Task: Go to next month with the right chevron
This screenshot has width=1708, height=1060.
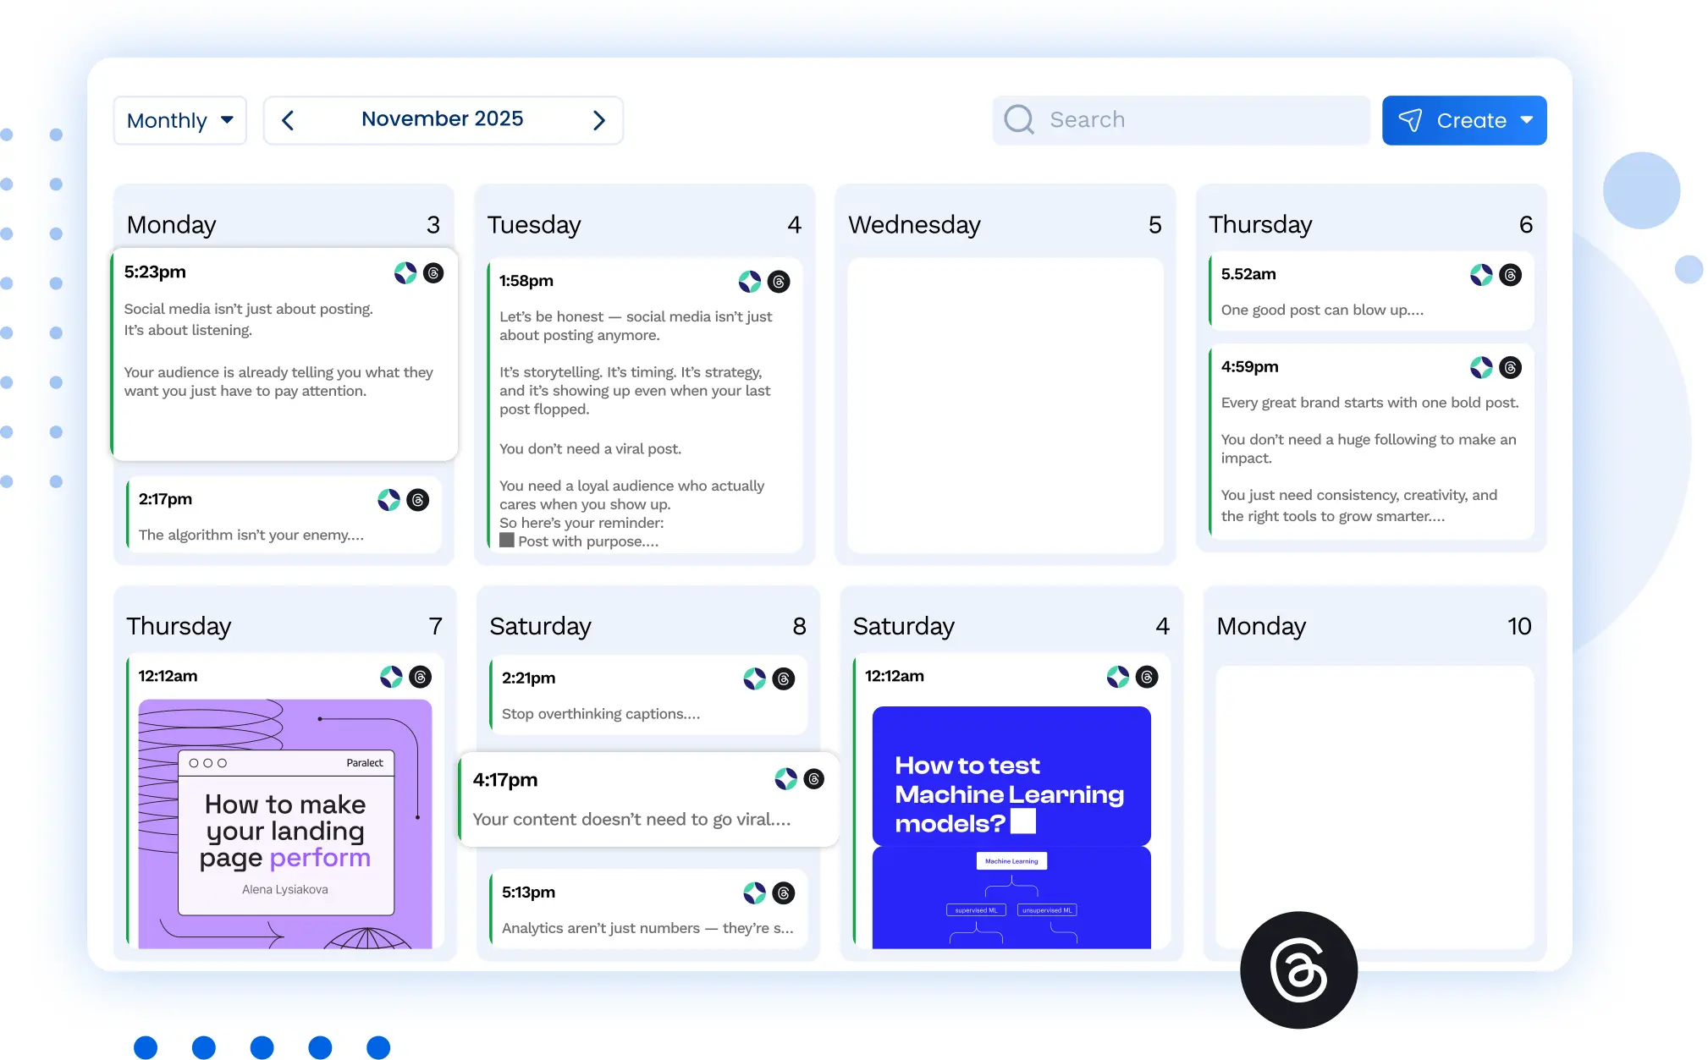Action: pos(599,120)
